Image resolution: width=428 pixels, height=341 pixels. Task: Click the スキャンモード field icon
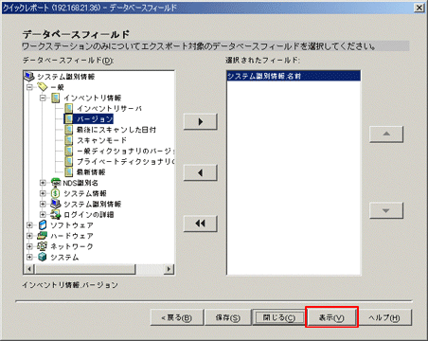tap(69, 140)
